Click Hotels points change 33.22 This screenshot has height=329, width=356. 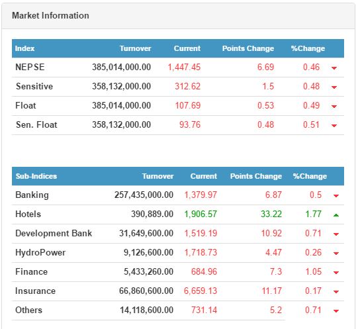coord(271,214)
